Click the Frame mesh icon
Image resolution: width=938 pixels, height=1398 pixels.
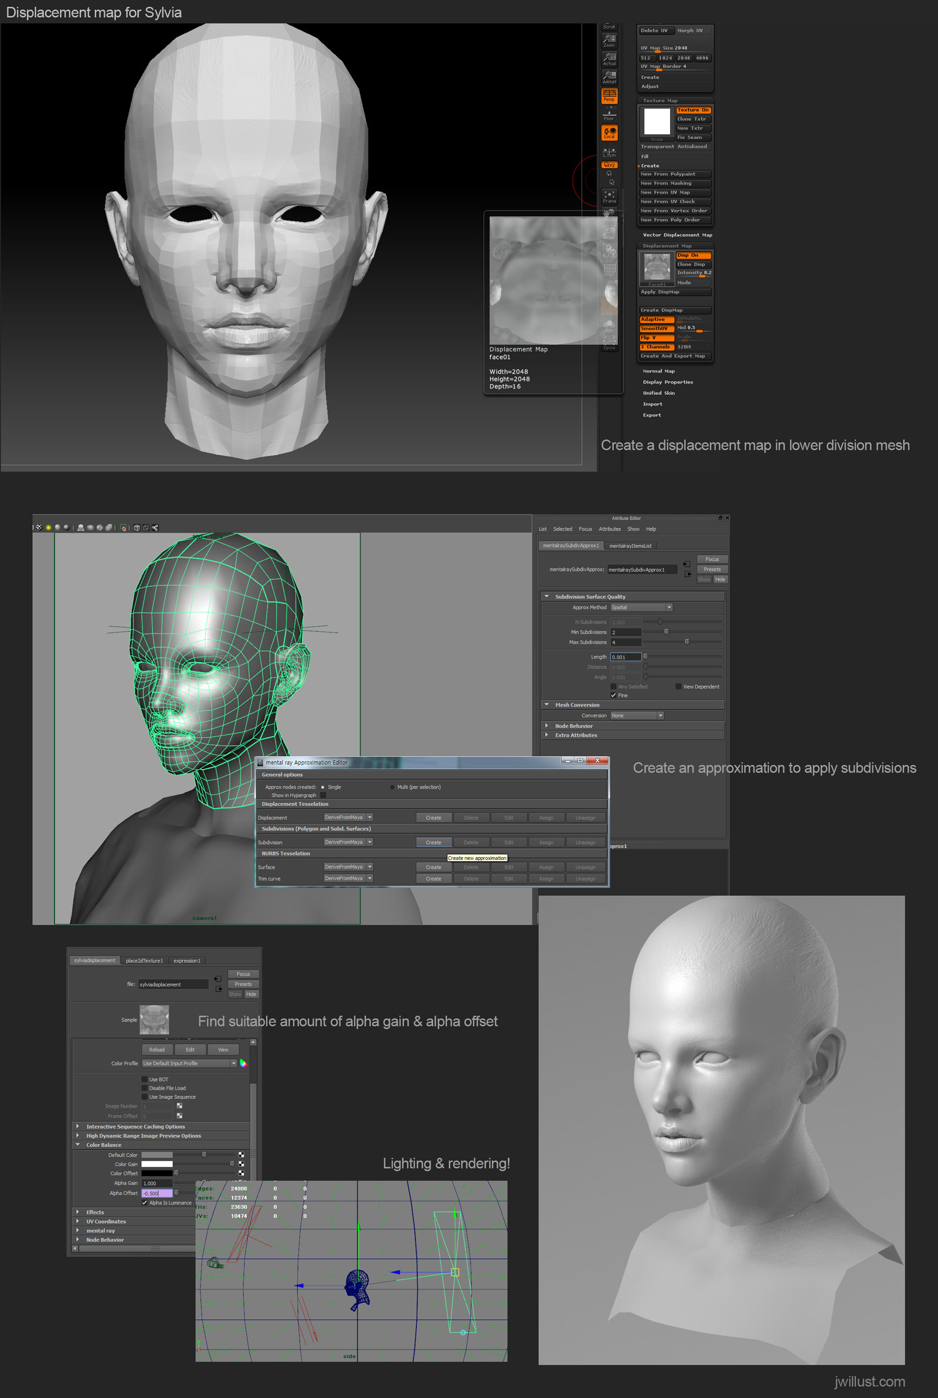pyautogui.click(x=609, y=197)
